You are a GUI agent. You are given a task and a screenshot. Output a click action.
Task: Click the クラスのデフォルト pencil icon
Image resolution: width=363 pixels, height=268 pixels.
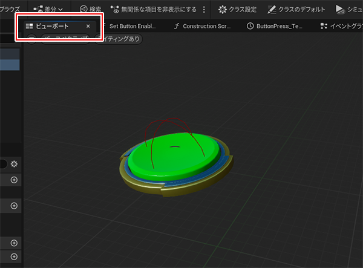pos(272,10)
